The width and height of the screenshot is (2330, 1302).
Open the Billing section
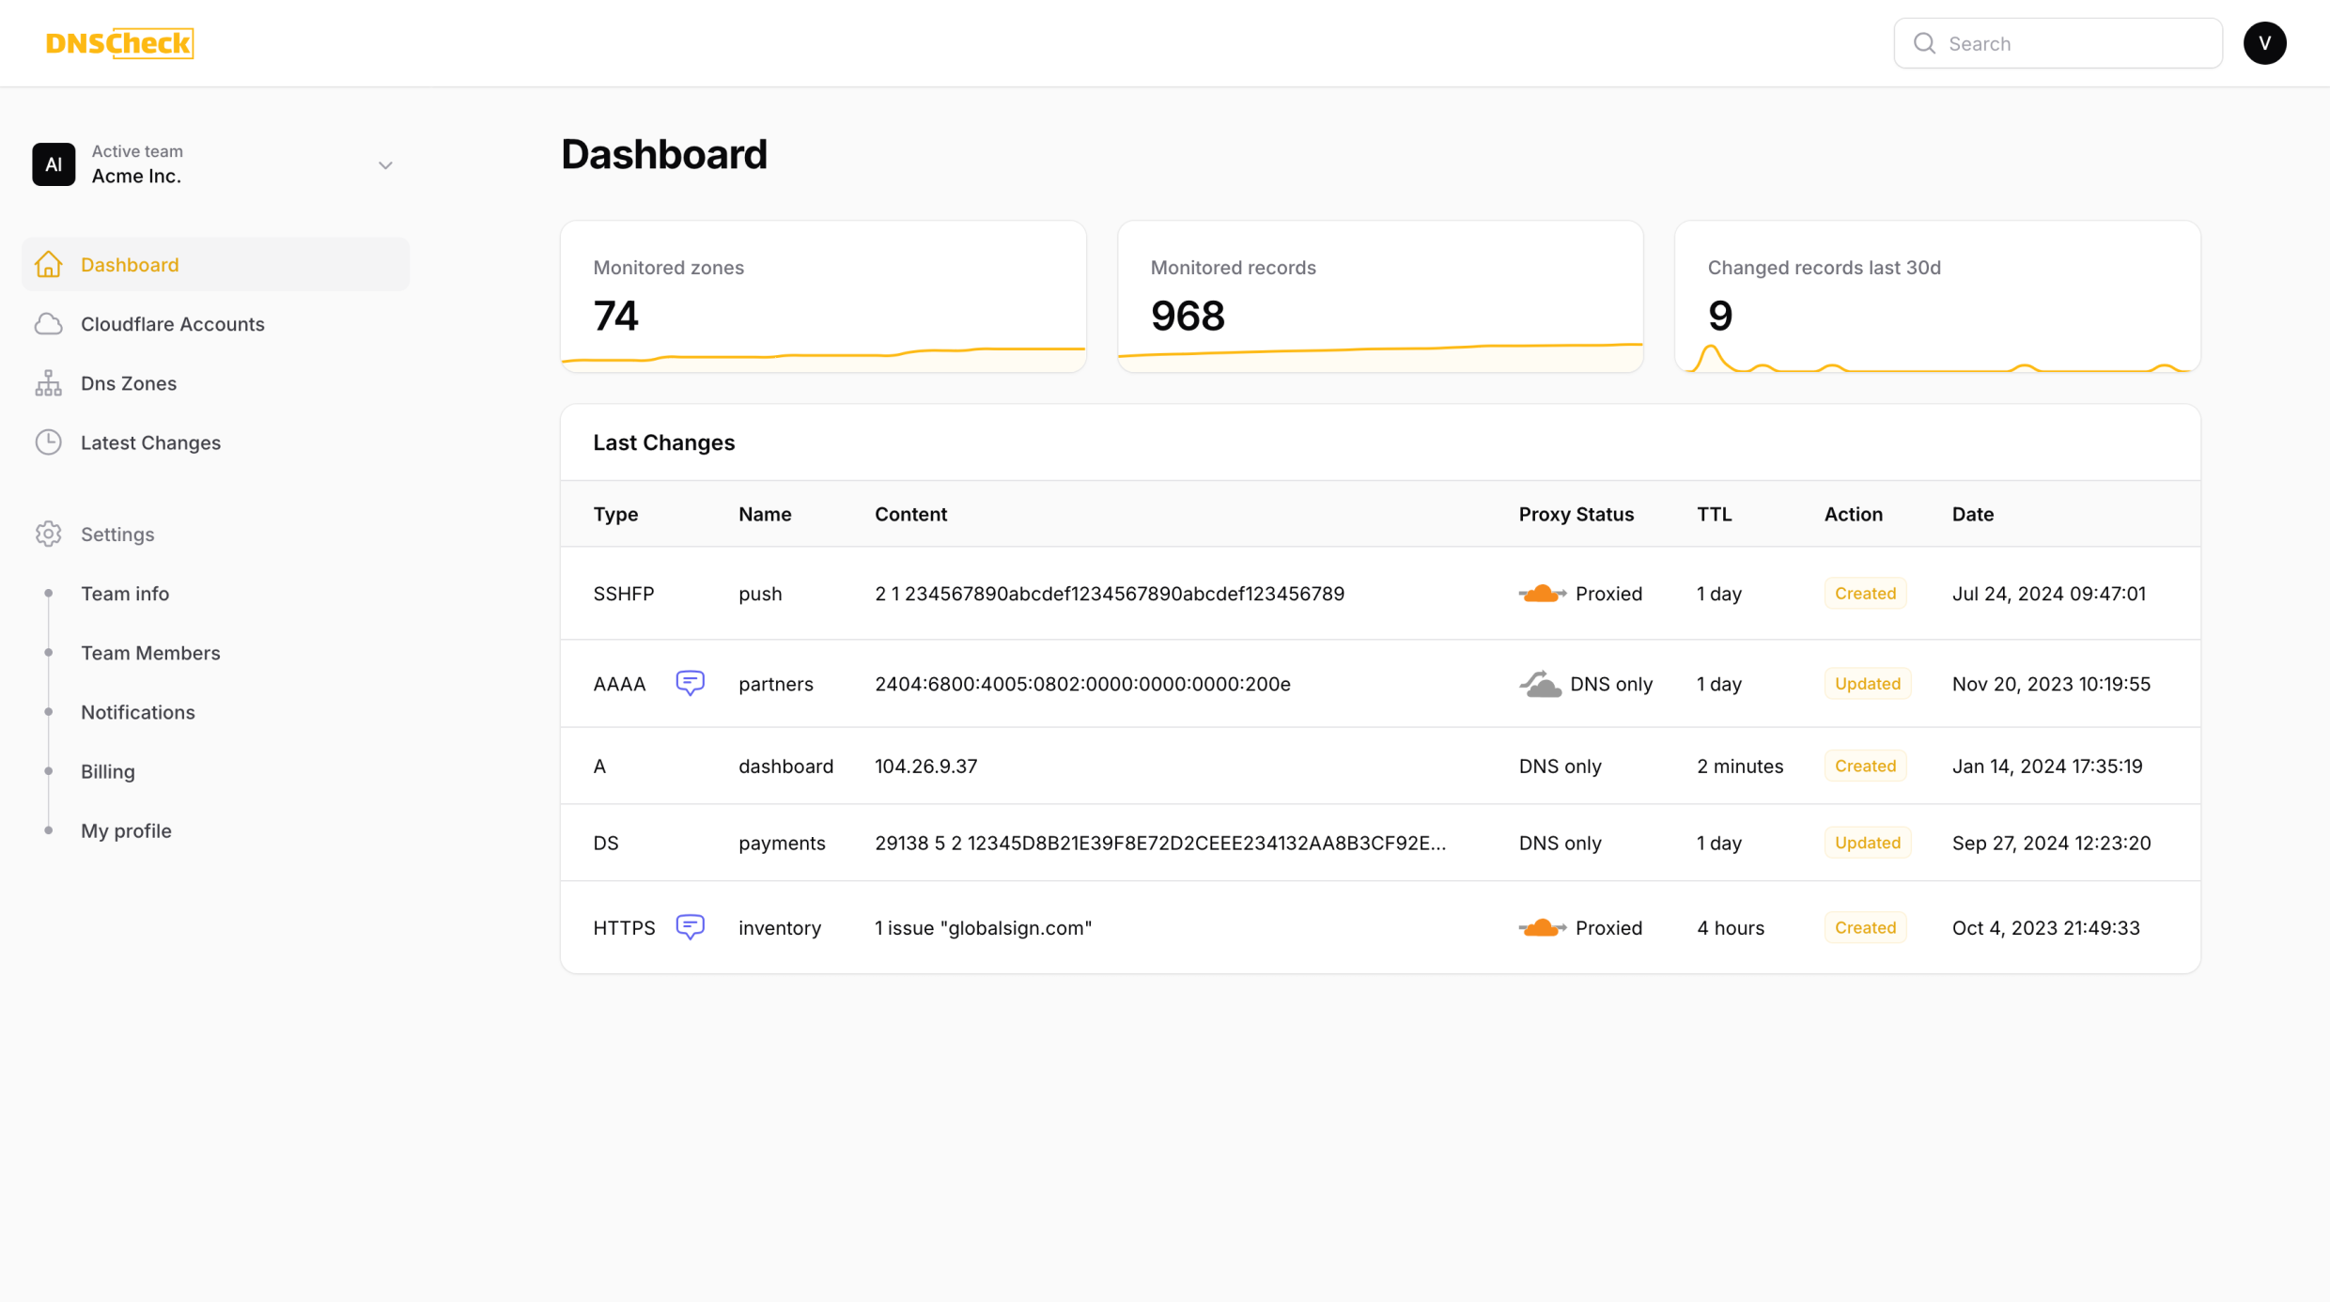pos(107,771)
